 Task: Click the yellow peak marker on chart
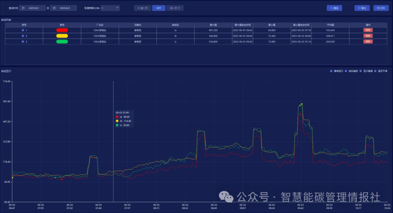tap(302, 104)
